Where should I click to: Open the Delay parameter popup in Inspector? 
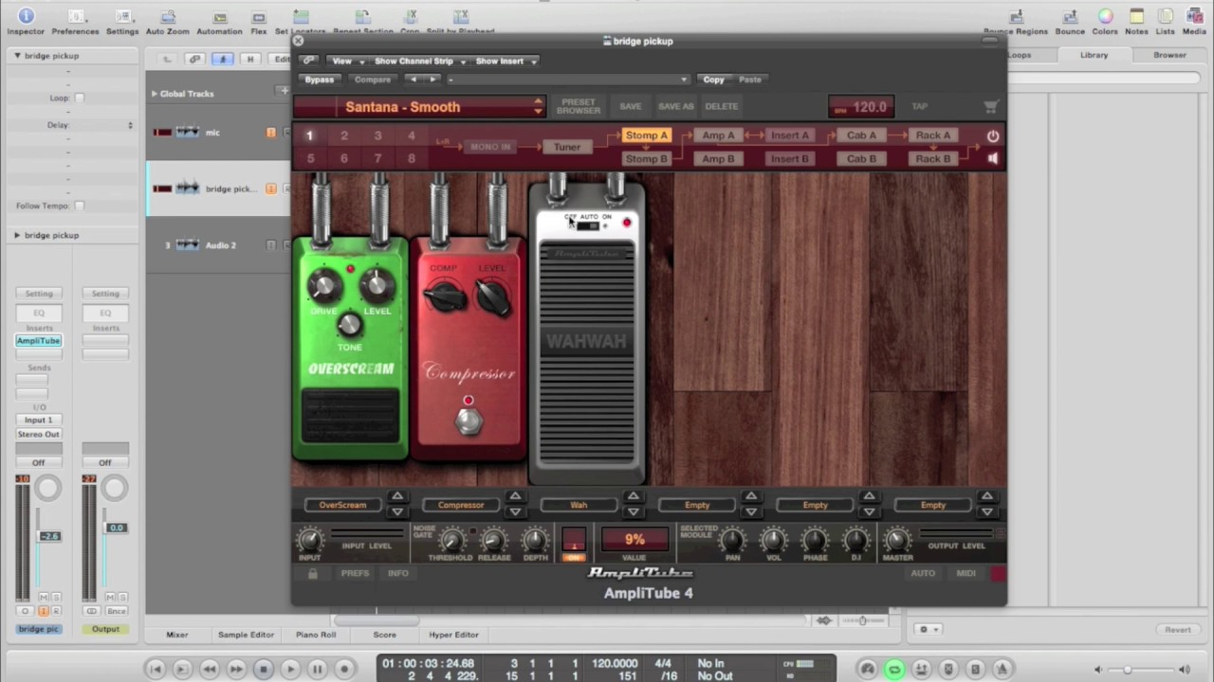pyautogui.click(x=130, y=125)
